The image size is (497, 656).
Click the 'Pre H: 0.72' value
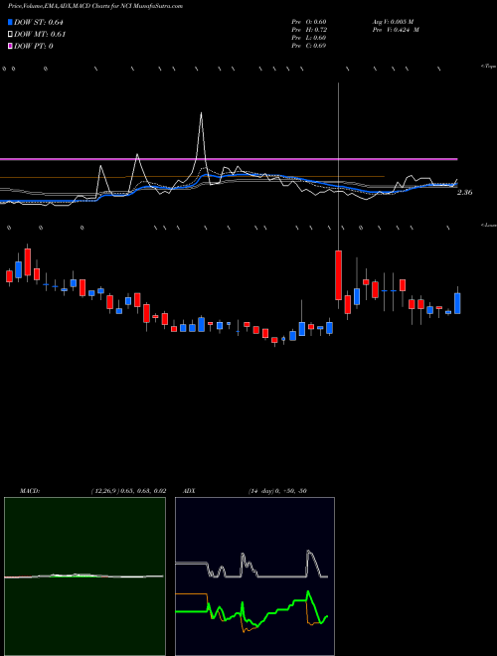pos(309,30)
